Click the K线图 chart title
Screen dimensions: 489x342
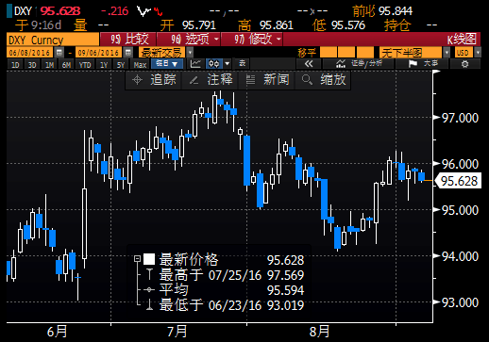[462, 40]
